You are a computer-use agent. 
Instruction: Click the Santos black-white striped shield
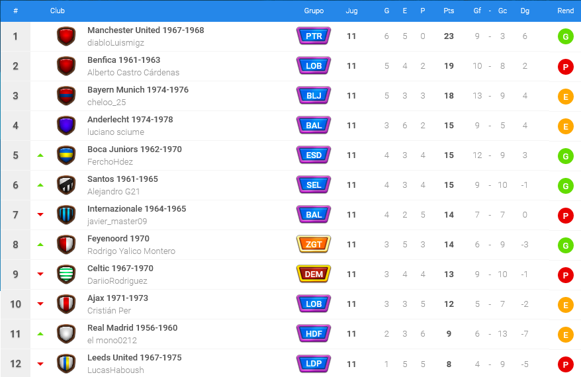pos(66,185)
